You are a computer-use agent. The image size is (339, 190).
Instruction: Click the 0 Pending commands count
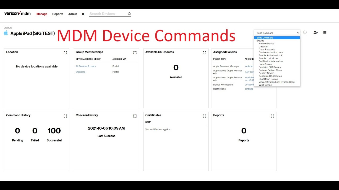coord(17,131)
